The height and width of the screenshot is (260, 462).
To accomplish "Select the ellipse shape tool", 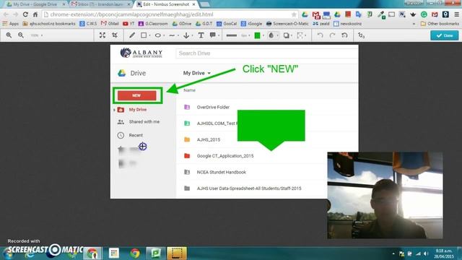I will click(x=157, y=35).
